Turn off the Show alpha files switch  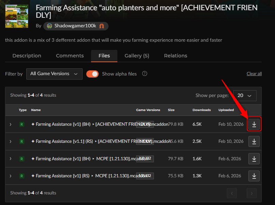[x=92, y=74]
